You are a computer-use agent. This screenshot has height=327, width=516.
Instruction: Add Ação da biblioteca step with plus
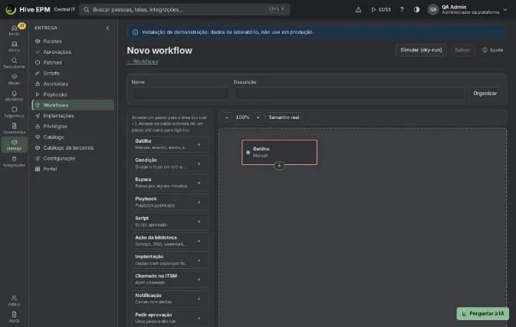[199, 241]
